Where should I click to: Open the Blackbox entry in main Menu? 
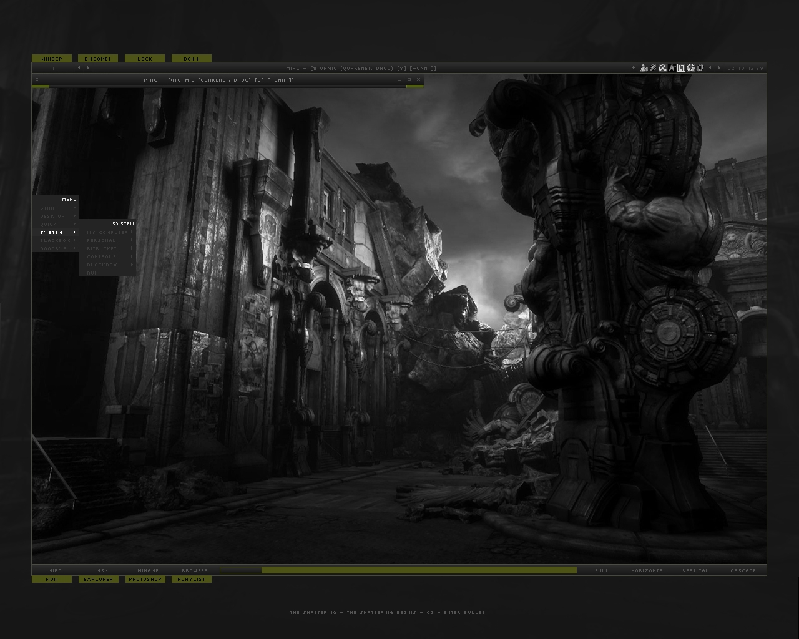56,240
